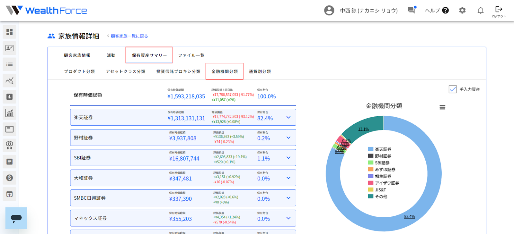Click the 82.4% label on the donut chart
This screenshot has width=514, height=234.
(409, 216)
